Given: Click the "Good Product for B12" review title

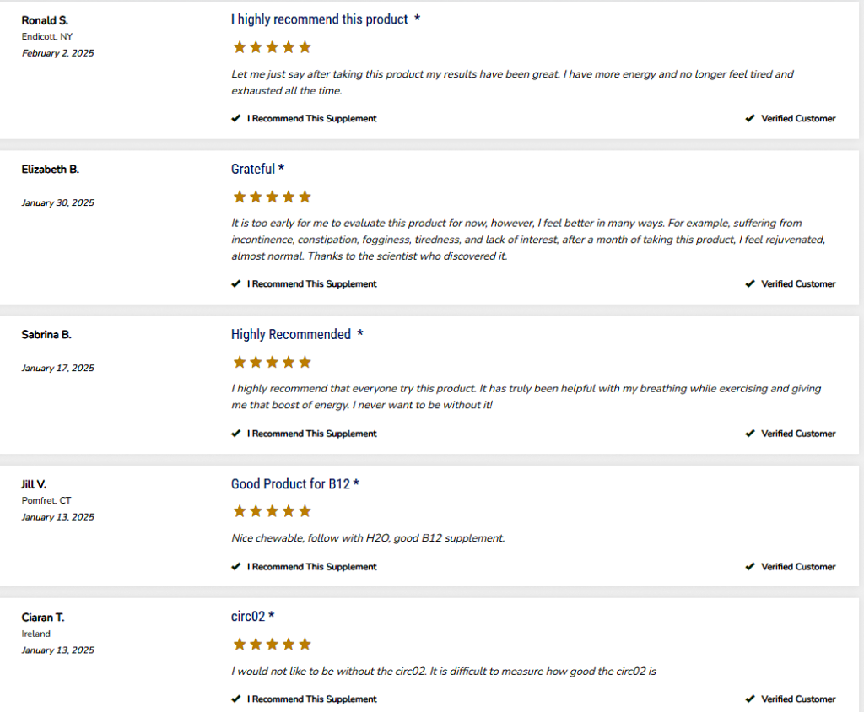Looking at the screenshot, I should (291, 483).
